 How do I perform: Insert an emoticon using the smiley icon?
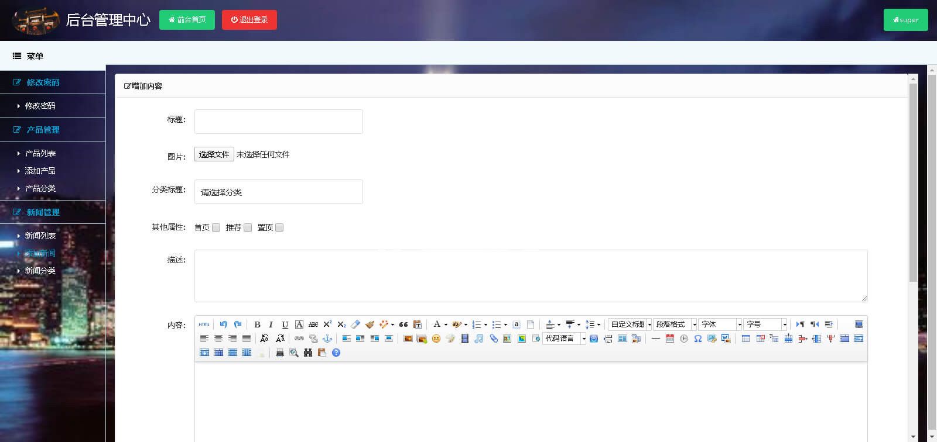pos(436,339)
